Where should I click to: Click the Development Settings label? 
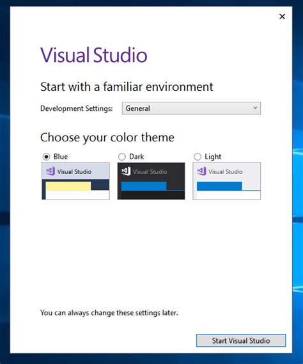[x=77, y=108]
